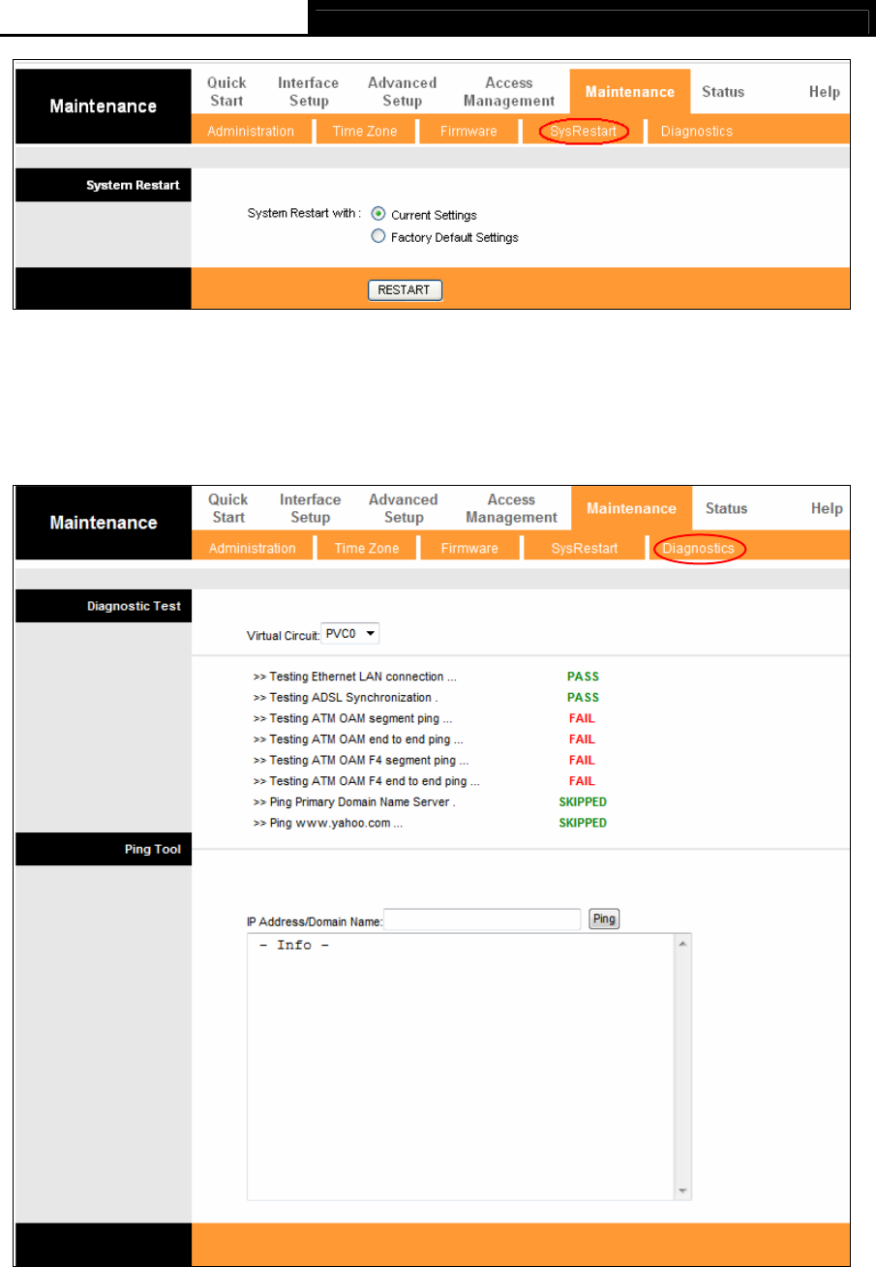Open Administration submenu in System Restart panel
Image resolution: width=876 pixels, height=1267 pixels.
point(251,131)
